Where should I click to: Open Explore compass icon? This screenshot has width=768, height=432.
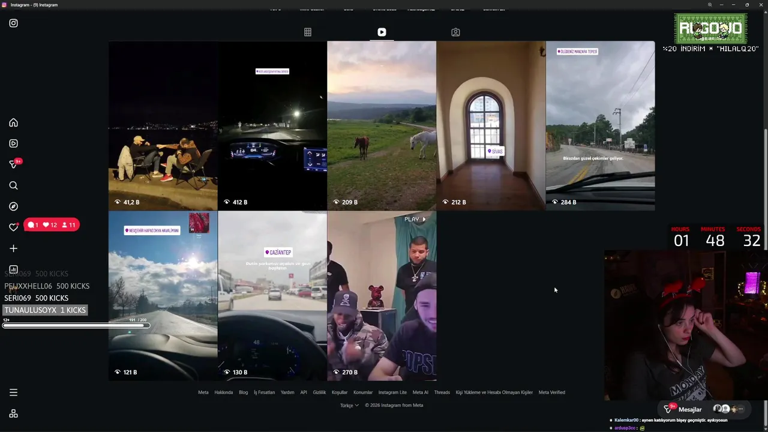[13, 206]
